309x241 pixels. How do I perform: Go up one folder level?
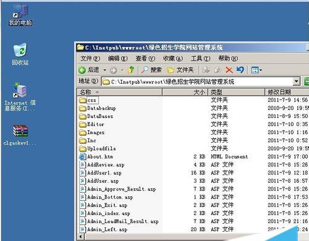131,70
